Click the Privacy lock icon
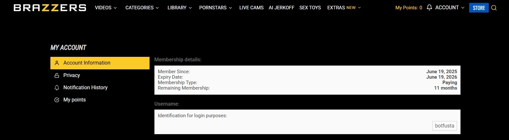This screenshot has width=509, height=140. [57, 75]
